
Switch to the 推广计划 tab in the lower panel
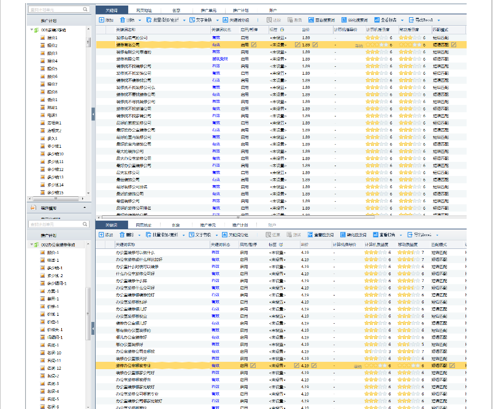click(240, 225)
